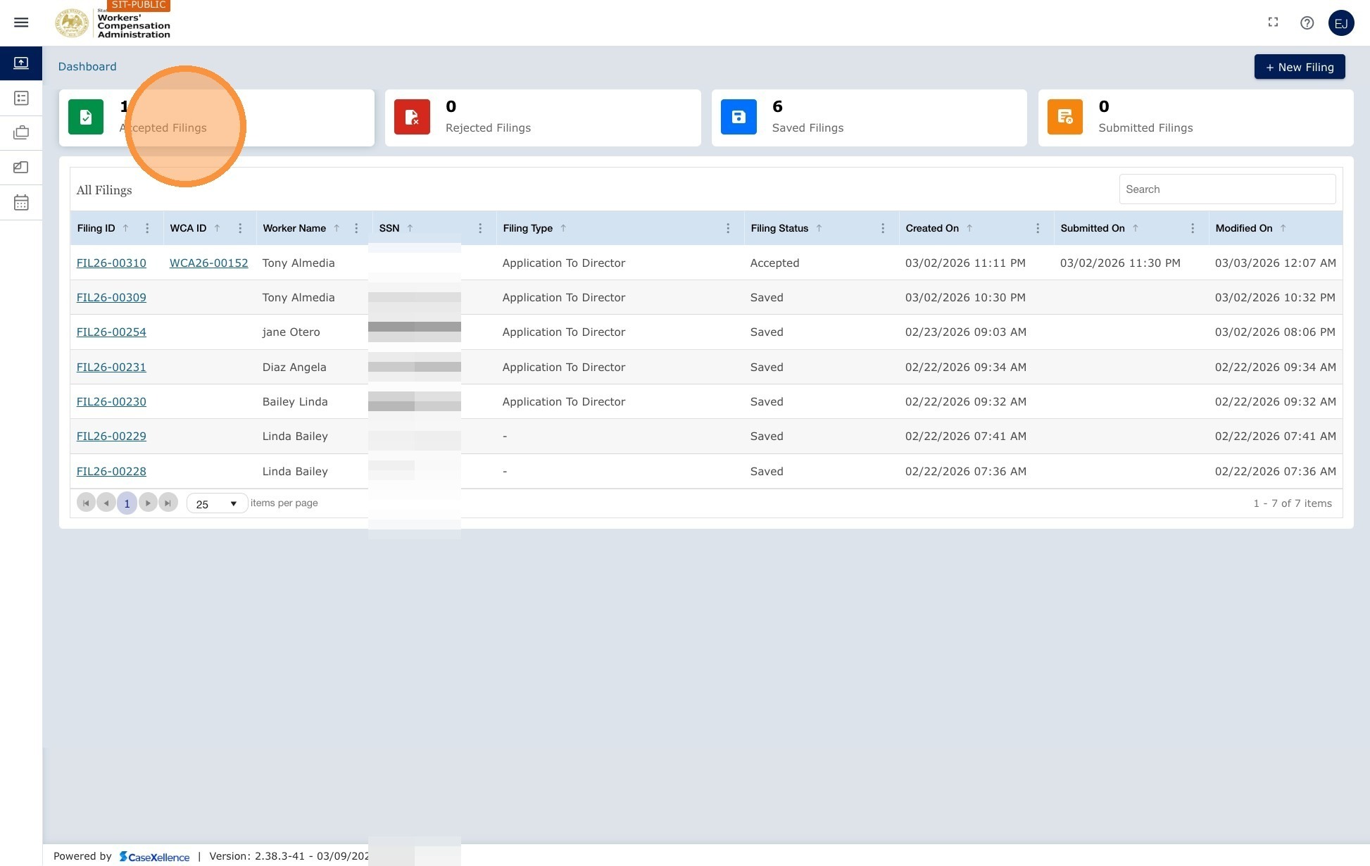This screenshot has height=866, width=1370.
Task: Click the orange Submitted Filings tile icon
Action: pos(1064,117)
